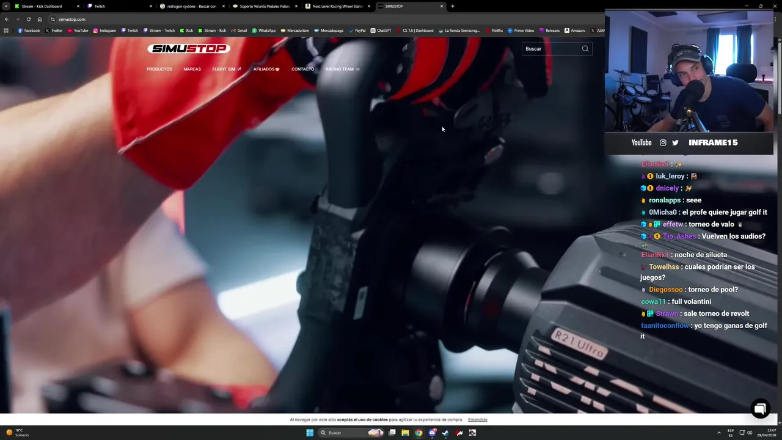Open the La Ronda Simracing bookmark
The height and width of the screenshot is (440, 782).
pyautogui.click(x=459, y=30)
